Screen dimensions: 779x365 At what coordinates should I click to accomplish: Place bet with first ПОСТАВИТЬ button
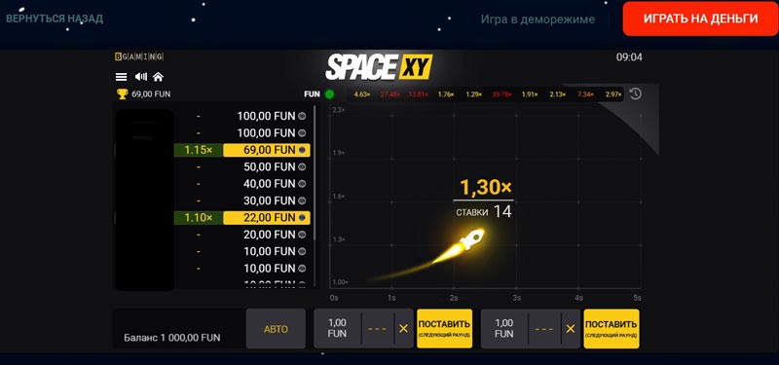pyautogui.click(x=445, y=328)
